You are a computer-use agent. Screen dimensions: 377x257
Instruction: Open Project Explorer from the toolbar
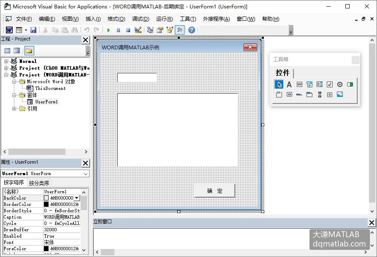click(150, 30)
